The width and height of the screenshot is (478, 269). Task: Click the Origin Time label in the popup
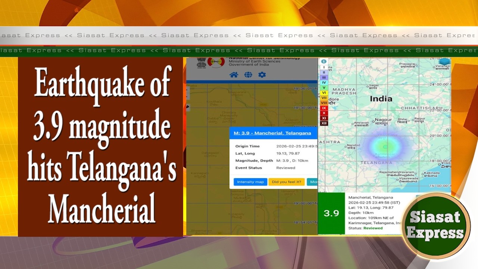[x=247, y=146]
